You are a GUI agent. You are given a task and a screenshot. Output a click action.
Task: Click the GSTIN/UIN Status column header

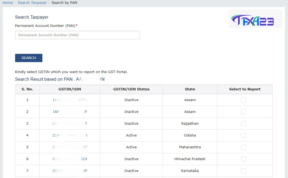(131, 89)
